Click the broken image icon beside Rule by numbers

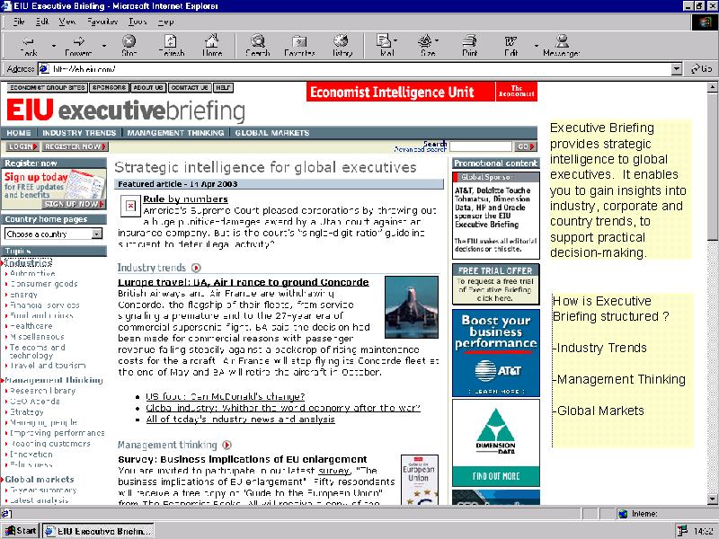click(x=130, y=207)
